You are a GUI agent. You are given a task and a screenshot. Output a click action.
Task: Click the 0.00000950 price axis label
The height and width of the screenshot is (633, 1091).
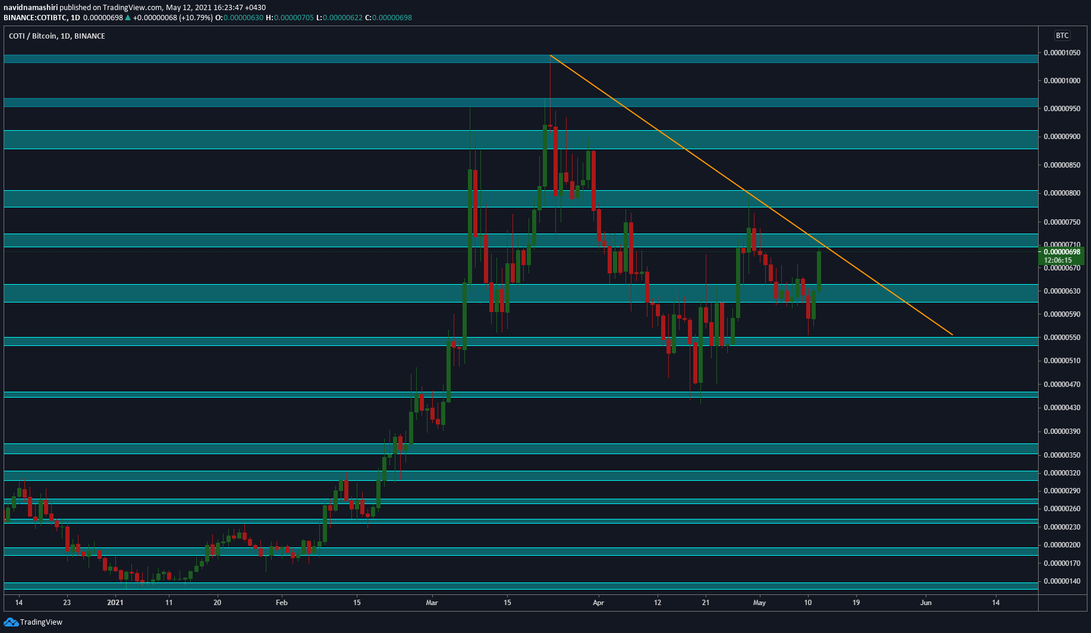(x=1062, y=109)
